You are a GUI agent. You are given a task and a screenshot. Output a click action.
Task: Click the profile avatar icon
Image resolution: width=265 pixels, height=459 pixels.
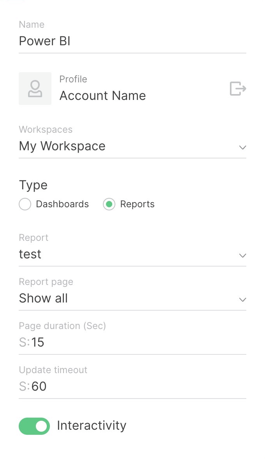click(x=35, y=89)
